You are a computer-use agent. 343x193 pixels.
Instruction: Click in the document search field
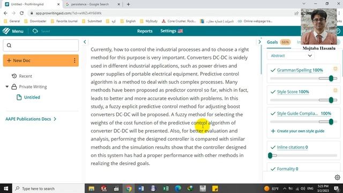(x=41, y=45)
